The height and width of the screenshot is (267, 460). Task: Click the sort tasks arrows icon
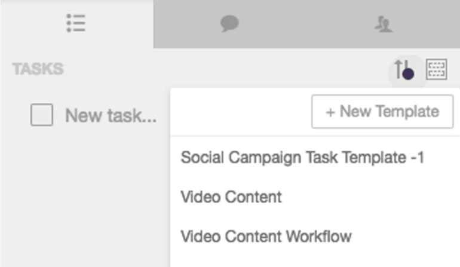click(x=401, y=70)
